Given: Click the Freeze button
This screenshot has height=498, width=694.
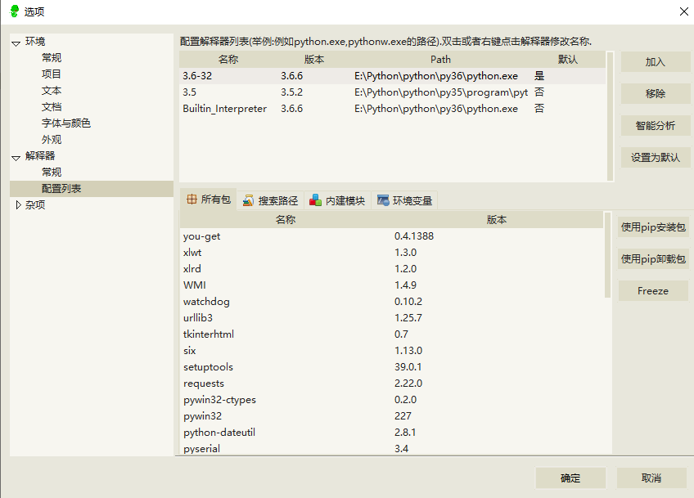Looking at the screenshot, I should point(653,291).
